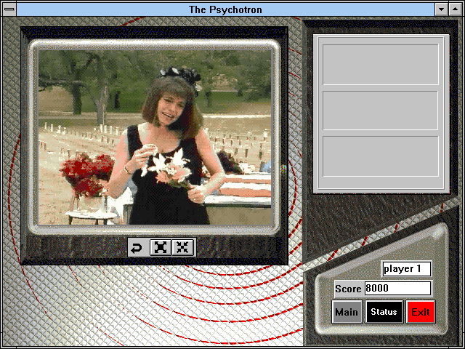Click the maximize up-arrow in the title bar
The height and width of the screenshot is (349, 465).
(x=456, y=9)
